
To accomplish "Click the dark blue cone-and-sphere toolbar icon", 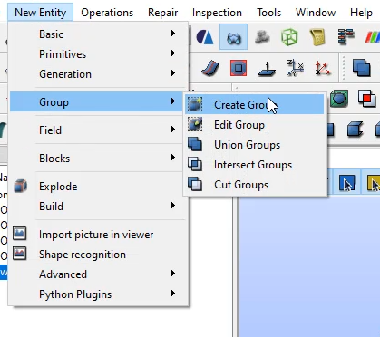I will coord(205,37).
